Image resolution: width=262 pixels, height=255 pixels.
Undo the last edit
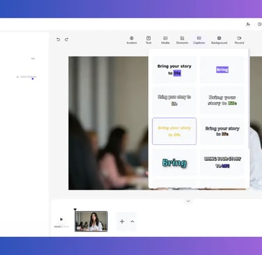(x=58, y=40)
